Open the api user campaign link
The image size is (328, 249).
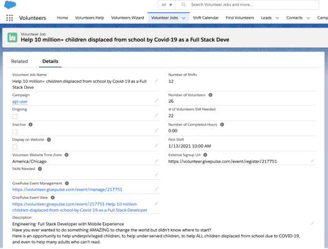(x=20, y=101)
